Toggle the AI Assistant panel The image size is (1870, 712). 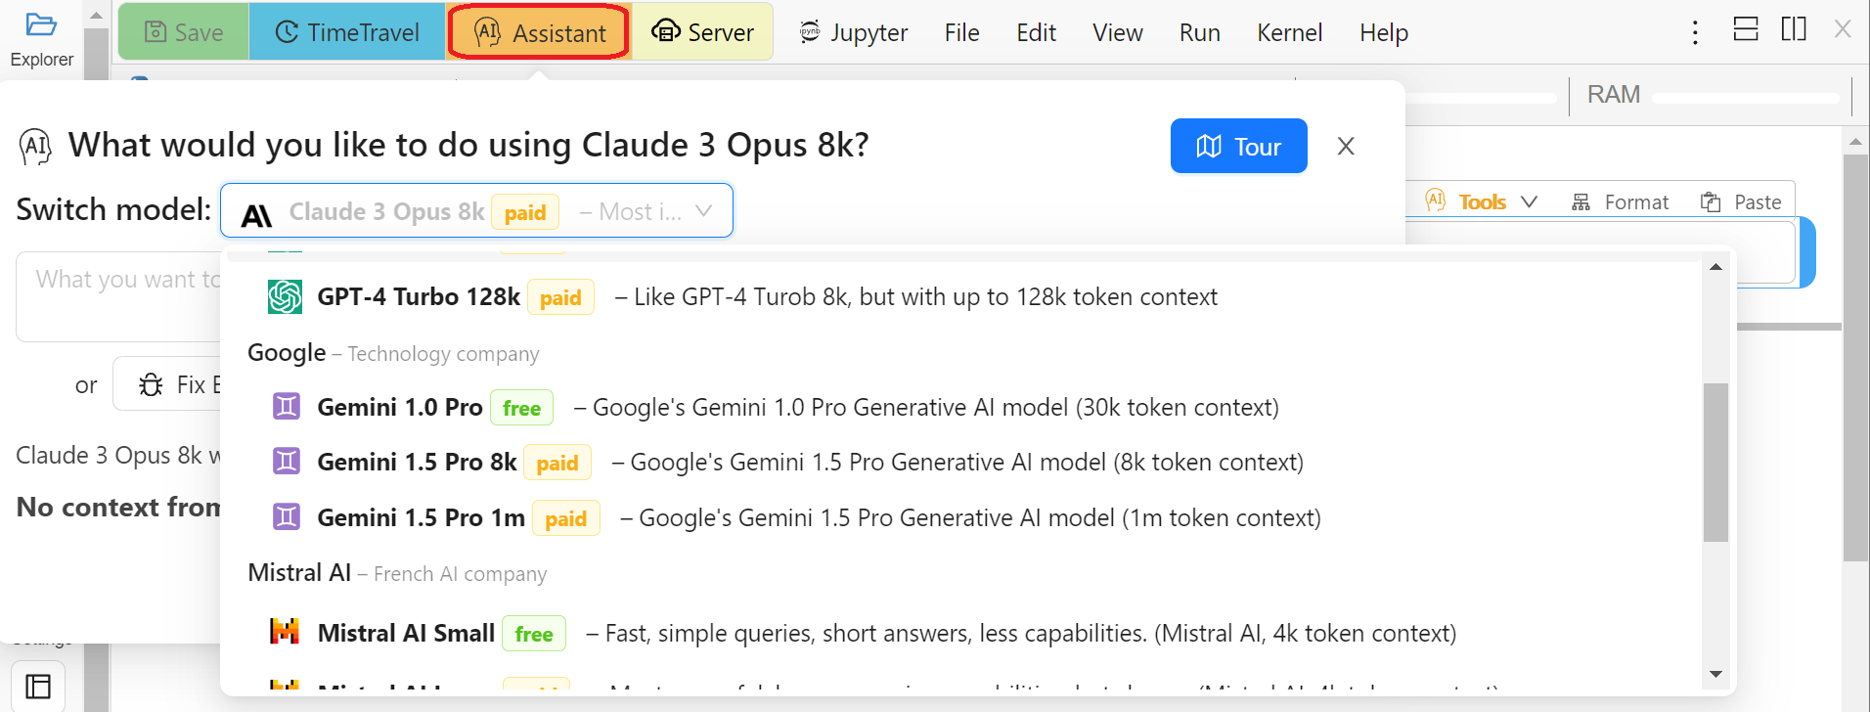539,32
